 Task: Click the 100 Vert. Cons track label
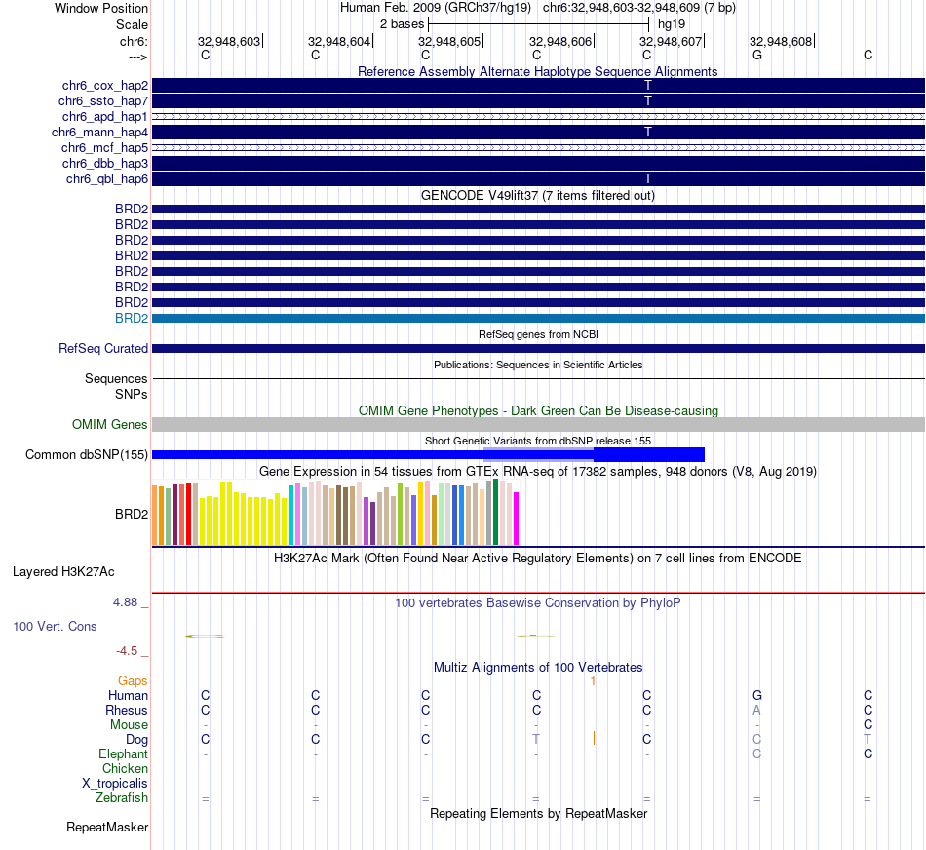[x=55, y=626]
